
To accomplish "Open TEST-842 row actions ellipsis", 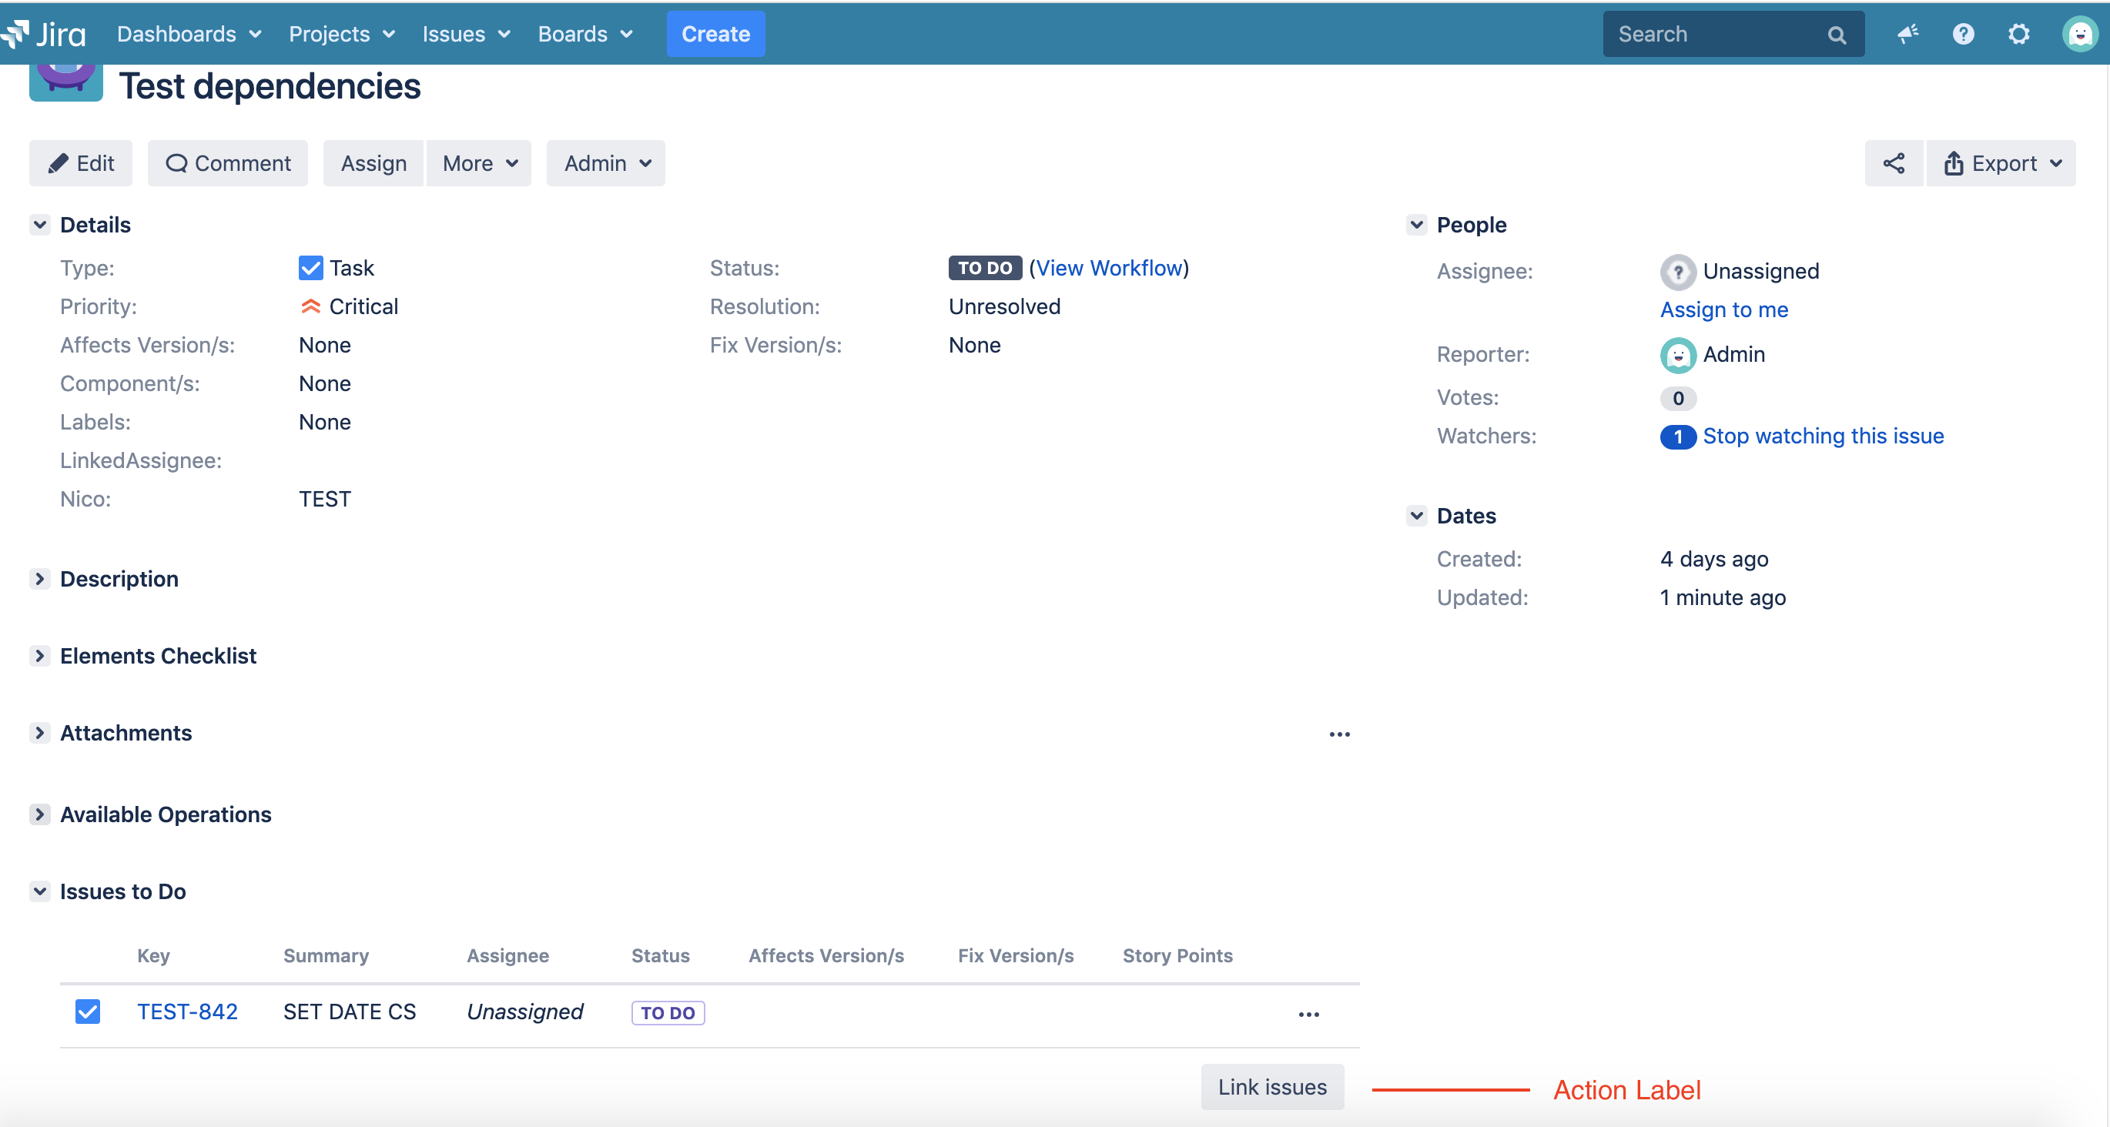I will click(1308, 1014).
